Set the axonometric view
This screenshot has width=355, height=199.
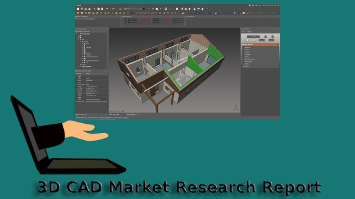pos(177,9)
